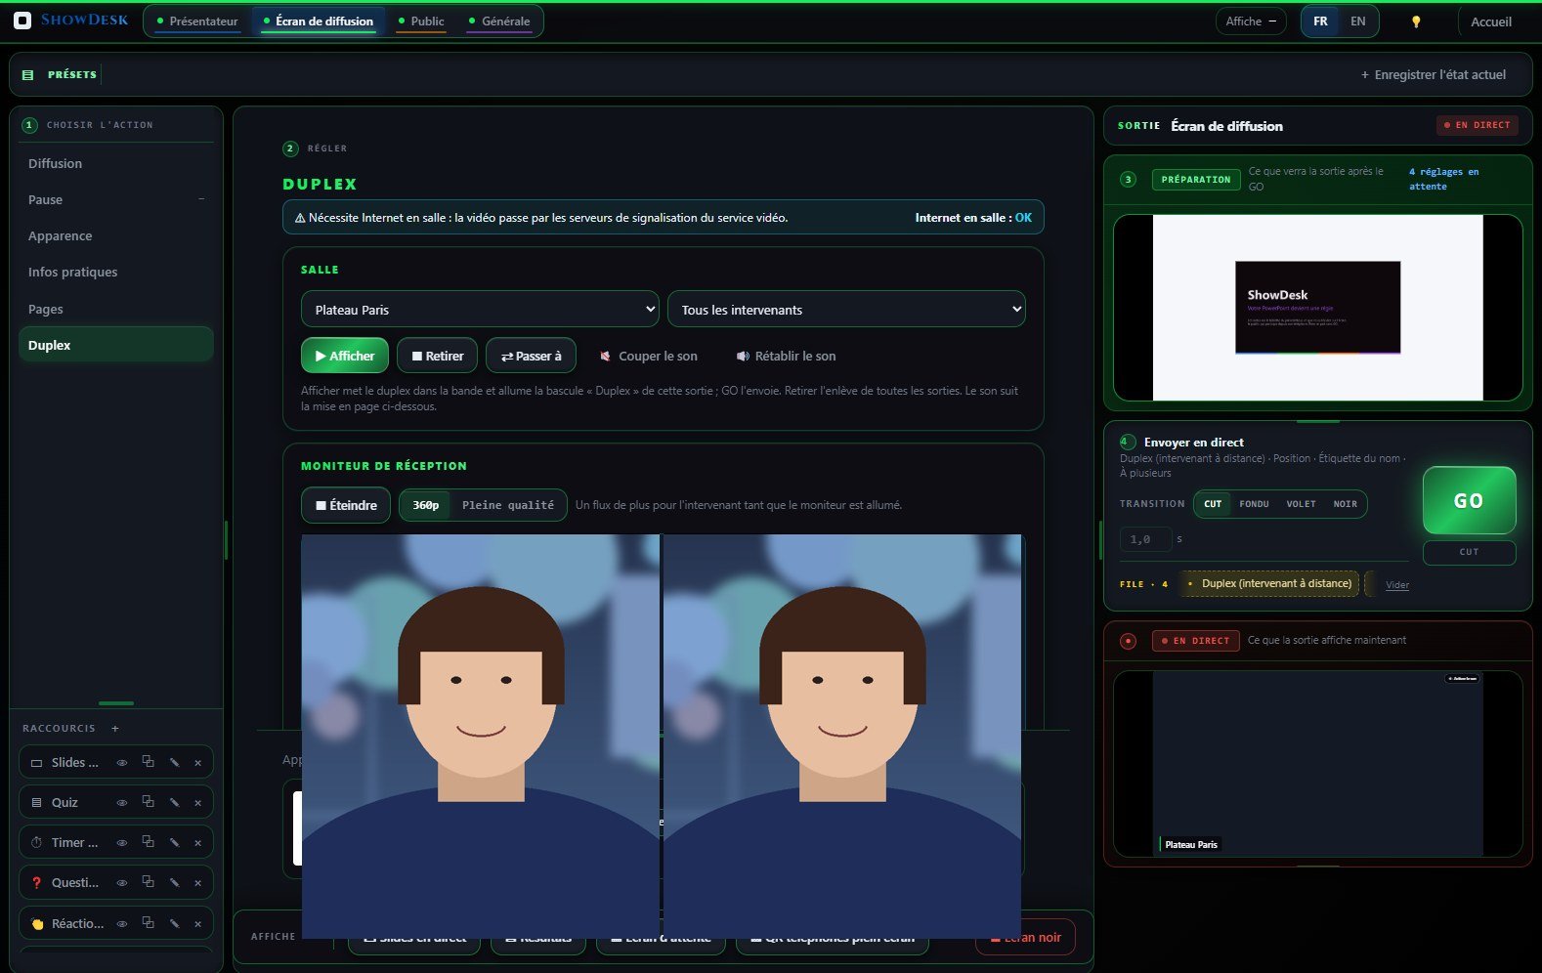Toggle visibility of the Slides shortcut
This screenshot has height=973, width=1542.
click(x=122, y=762)
